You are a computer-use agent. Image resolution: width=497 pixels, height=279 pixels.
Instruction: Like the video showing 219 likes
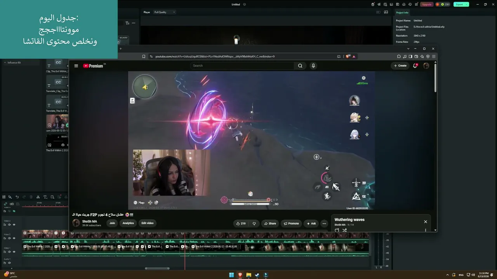point(241,223)
